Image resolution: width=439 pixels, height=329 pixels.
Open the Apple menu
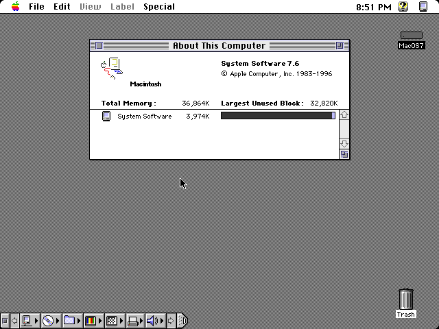pyautogui.click(x=16, y=6)
